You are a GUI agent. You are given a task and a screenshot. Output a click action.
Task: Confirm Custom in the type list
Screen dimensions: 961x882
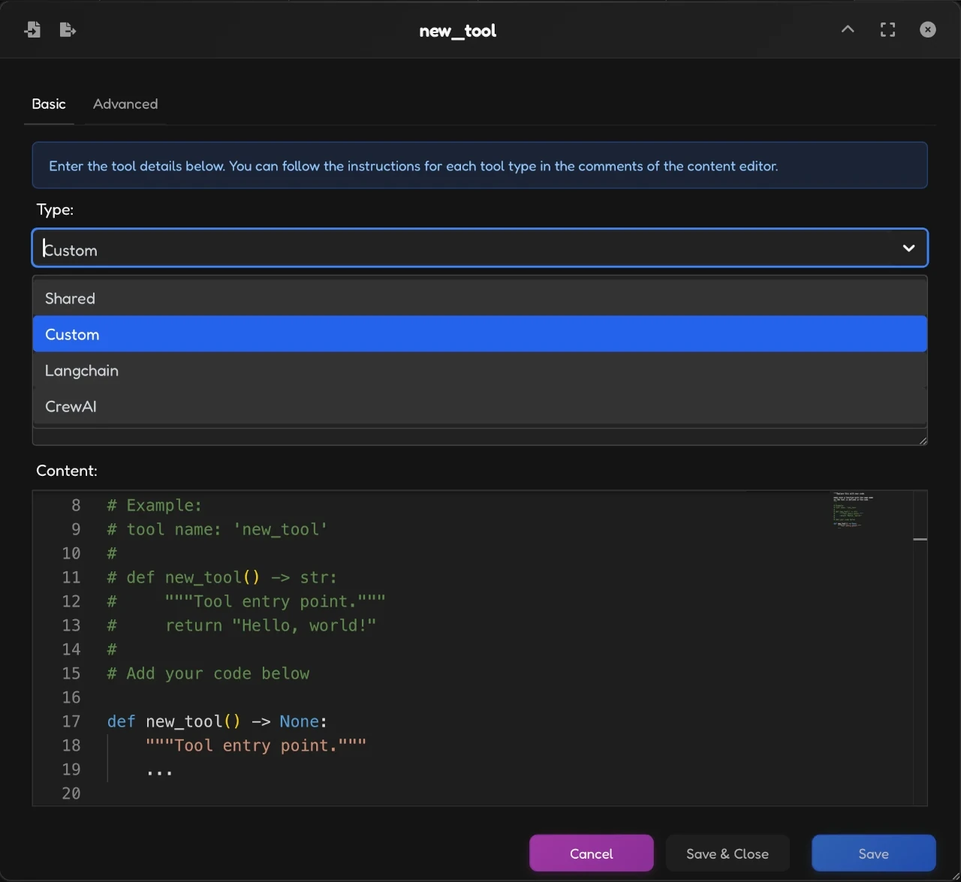72,334
